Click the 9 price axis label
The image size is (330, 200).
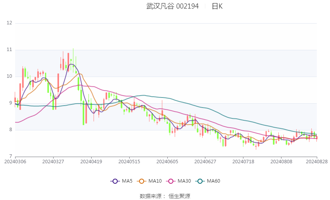(11, 103)
